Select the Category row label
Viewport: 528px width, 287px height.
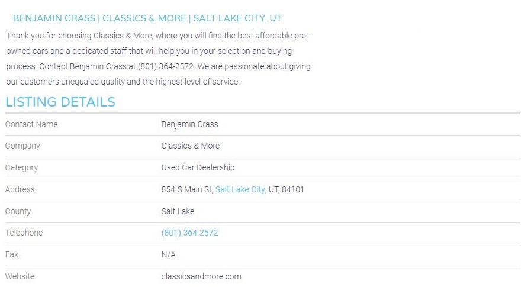click(21, 168)
